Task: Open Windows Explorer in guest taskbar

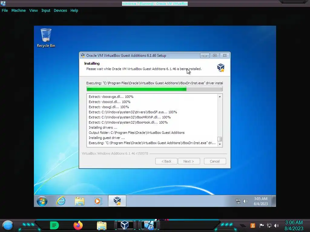Action: point(80,201)
